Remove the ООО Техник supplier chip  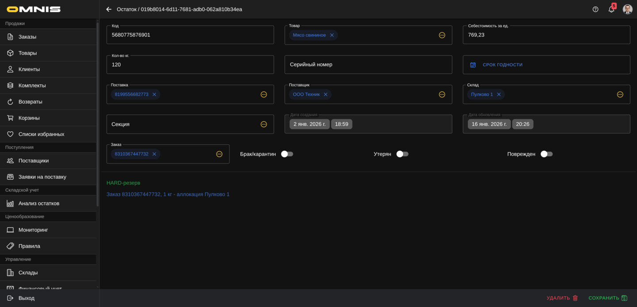326,94
